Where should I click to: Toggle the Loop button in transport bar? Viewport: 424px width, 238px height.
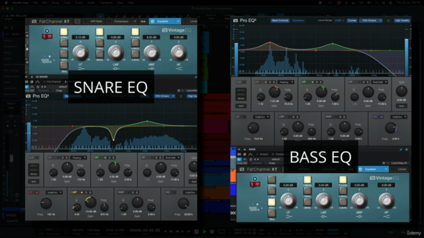coord(221,231)
